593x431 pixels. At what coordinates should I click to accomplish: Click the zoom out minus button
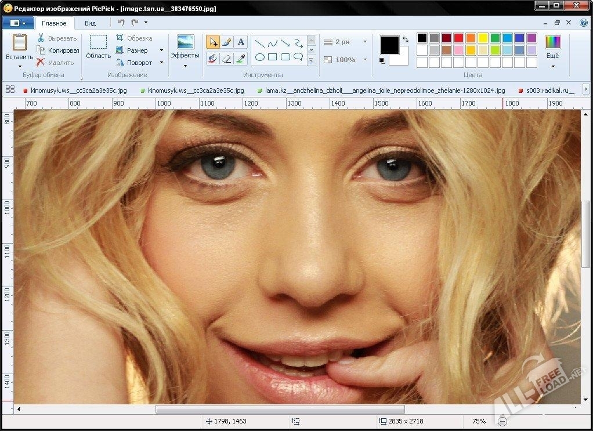(x=502, y=422)
